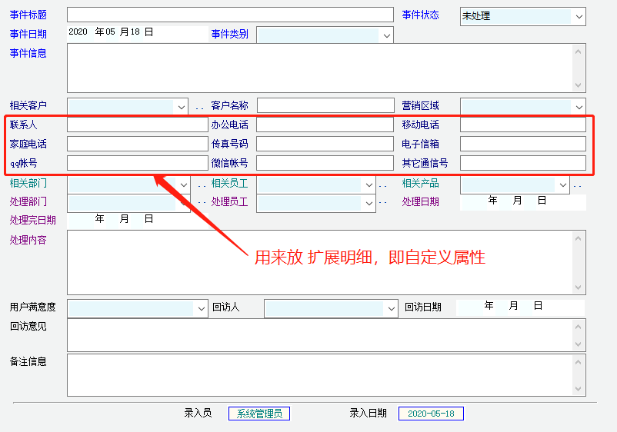Screen dimensions: 617x432
Task: Click the 备注信息 scrollbar up arrow
Action: click(x=579, y=361)
